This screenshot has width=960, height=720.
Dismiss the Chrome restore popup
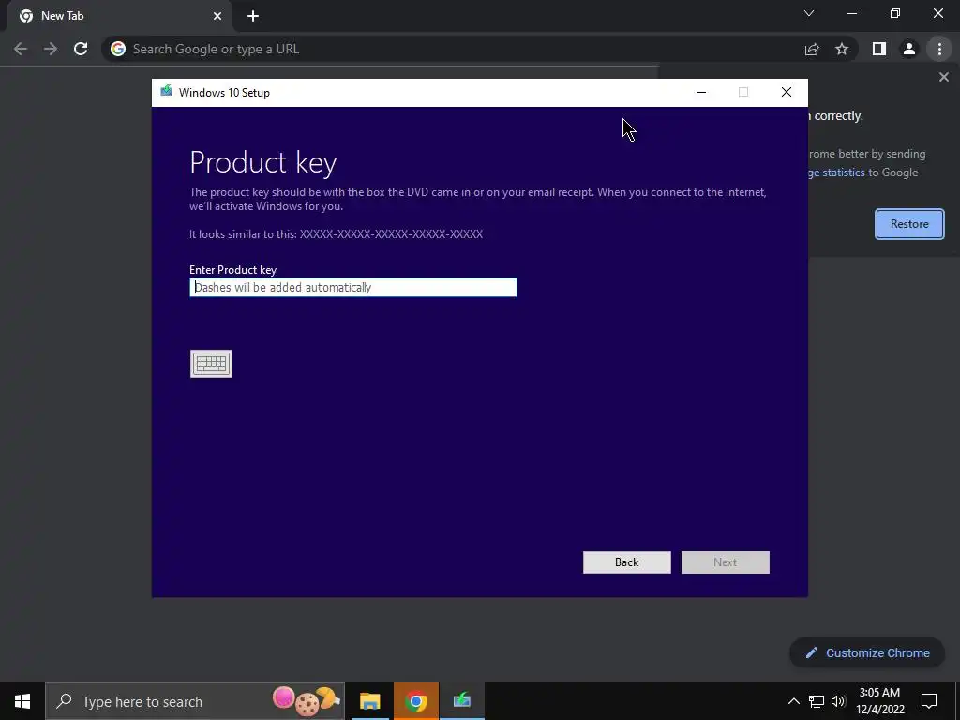pyautogui.click(x=943, y=77)
